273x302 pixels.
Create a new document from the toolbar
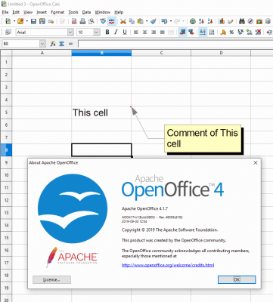[8, 21]
